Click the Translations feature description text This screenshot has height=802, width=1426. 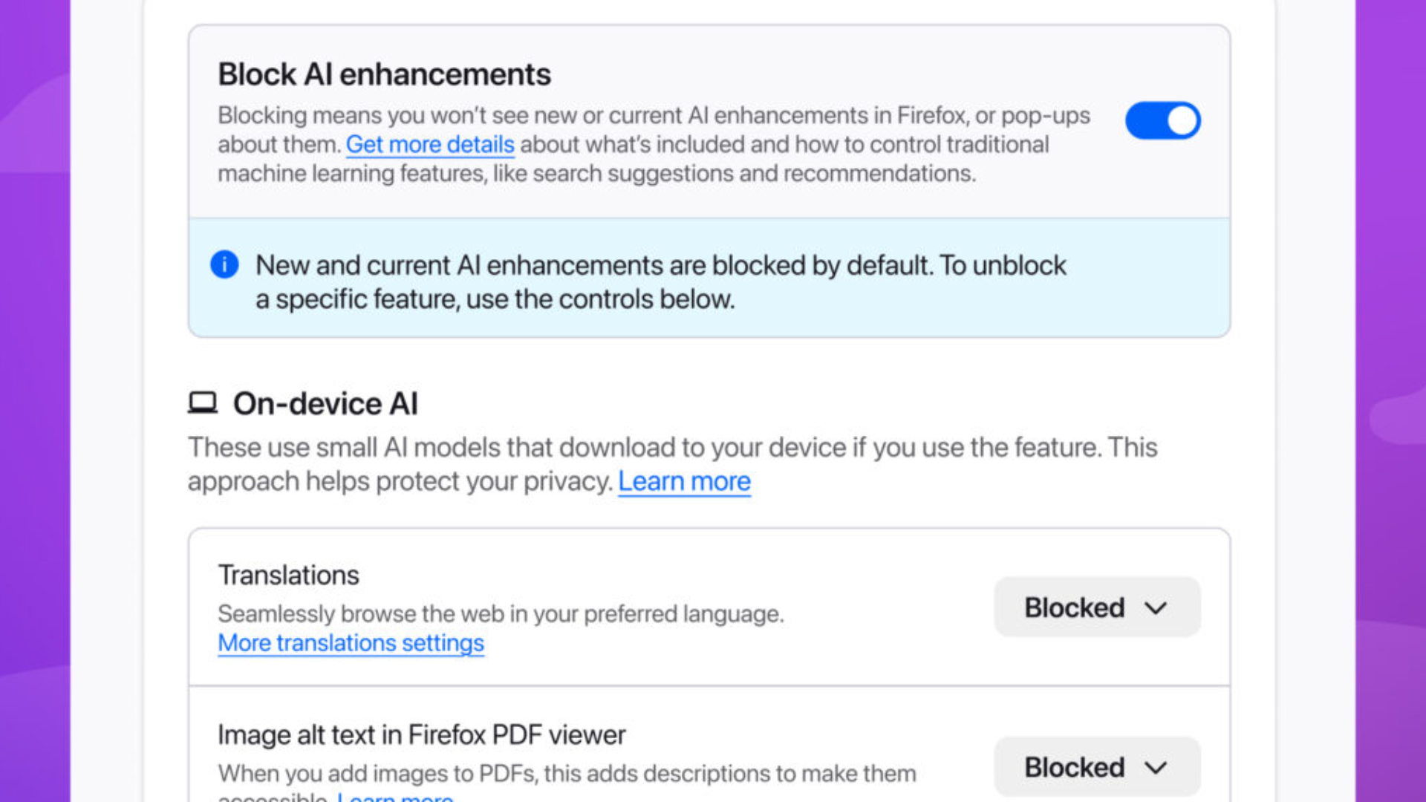click(x=500, y=613)
